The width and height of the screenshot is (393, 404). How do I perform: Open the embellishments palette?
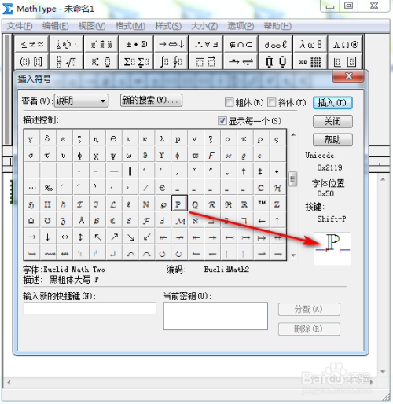pos(101,44)
